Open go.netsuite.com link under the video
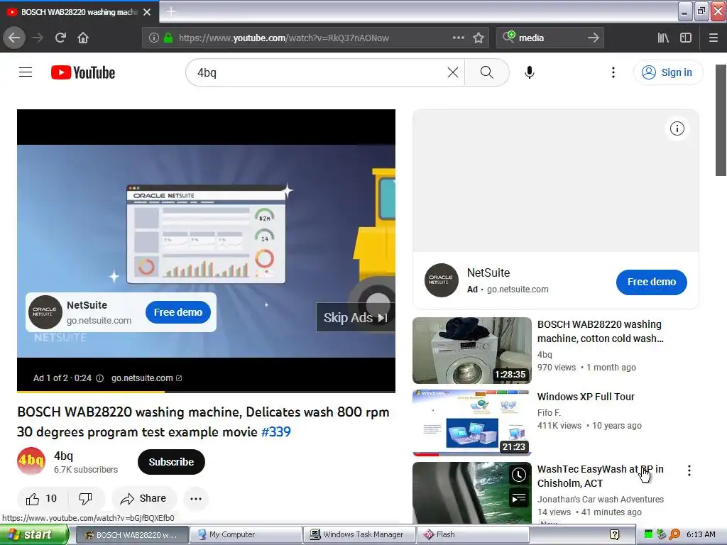 coord(146,378)
